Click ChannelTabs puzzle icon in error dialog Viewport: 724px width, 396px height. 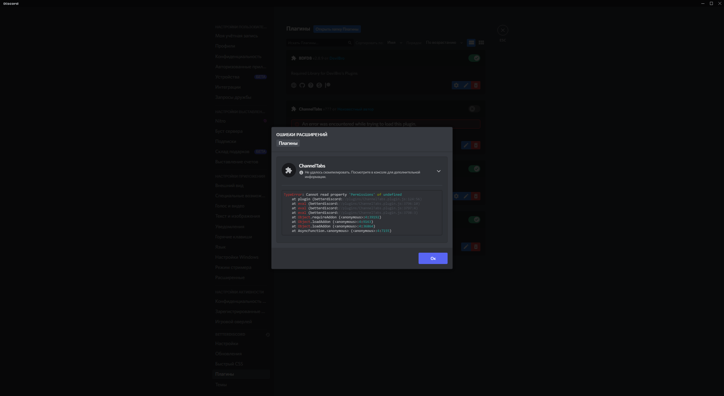(288, 170)
